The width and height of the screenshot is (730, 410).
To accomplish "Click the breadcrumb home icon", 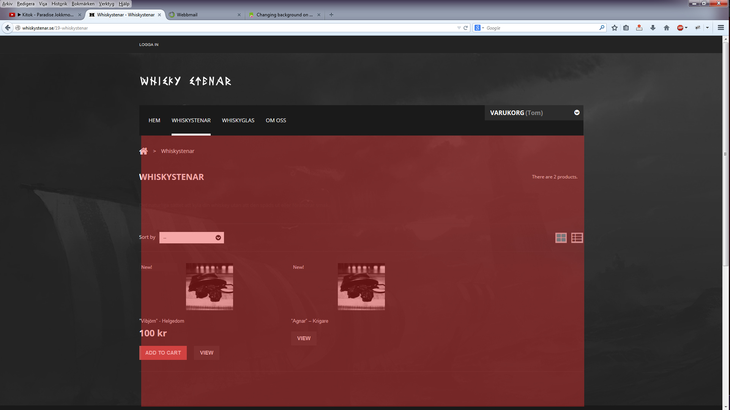I will (143, 151).
